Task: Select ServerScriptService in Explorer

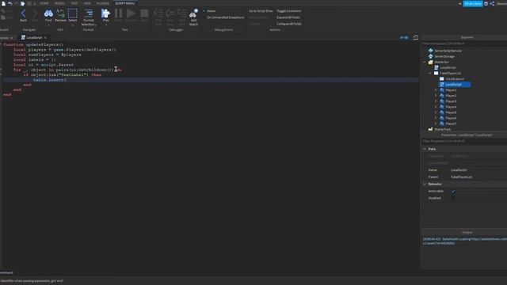Action: pos(448,51)
